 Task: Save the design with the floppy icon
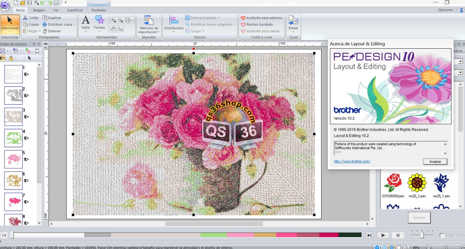click(29, 3)
